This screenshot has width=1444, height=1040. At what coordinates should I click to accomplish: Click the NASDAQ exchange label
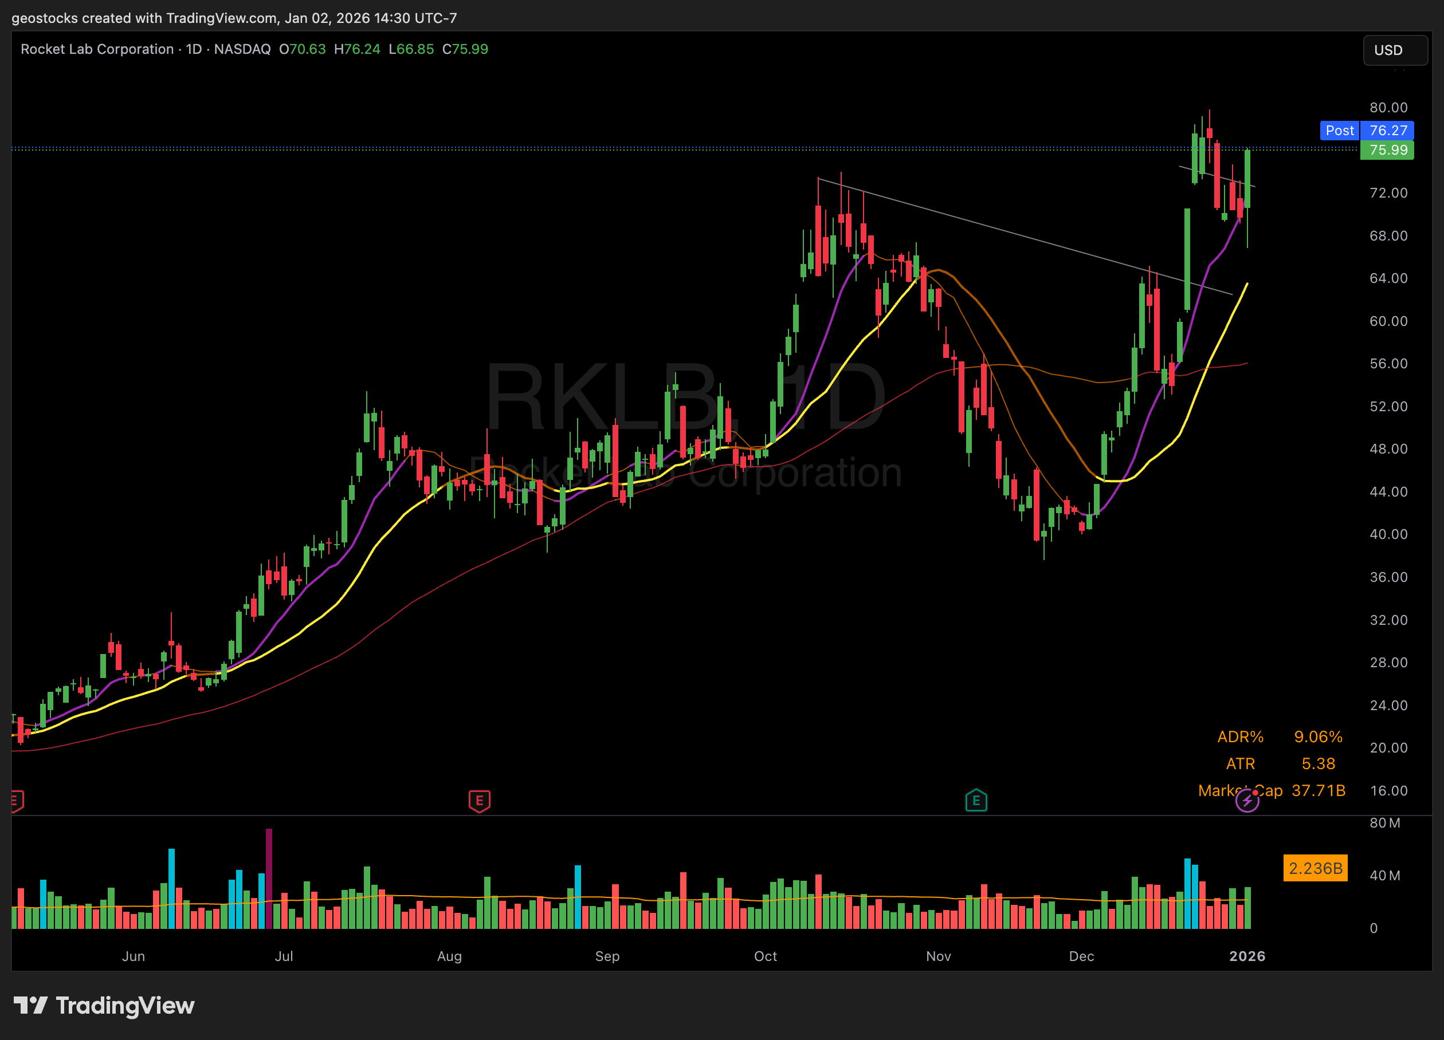click(242, 49)
